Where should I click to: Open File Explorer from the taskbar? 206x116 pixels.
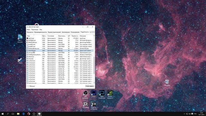click(x=18, y=114)
